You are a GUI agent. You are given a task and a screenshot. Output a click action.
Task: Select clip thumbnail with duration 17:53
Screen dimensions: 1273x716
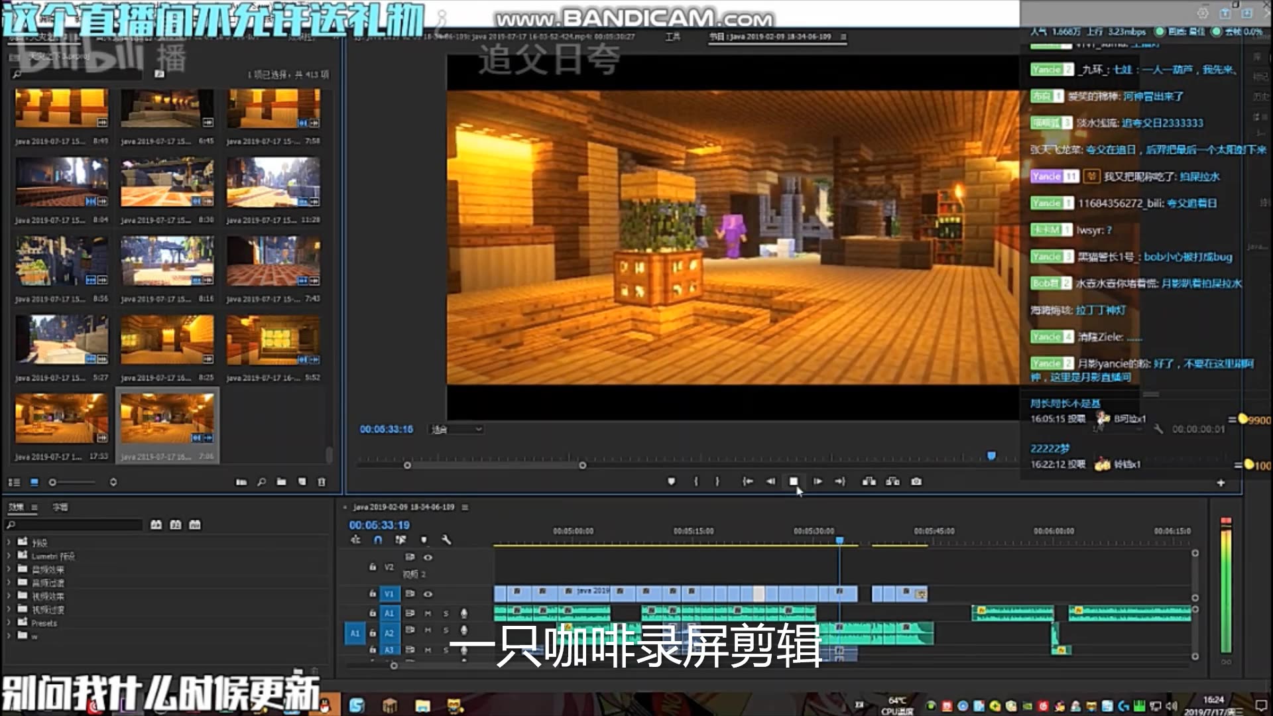[61, 418]
